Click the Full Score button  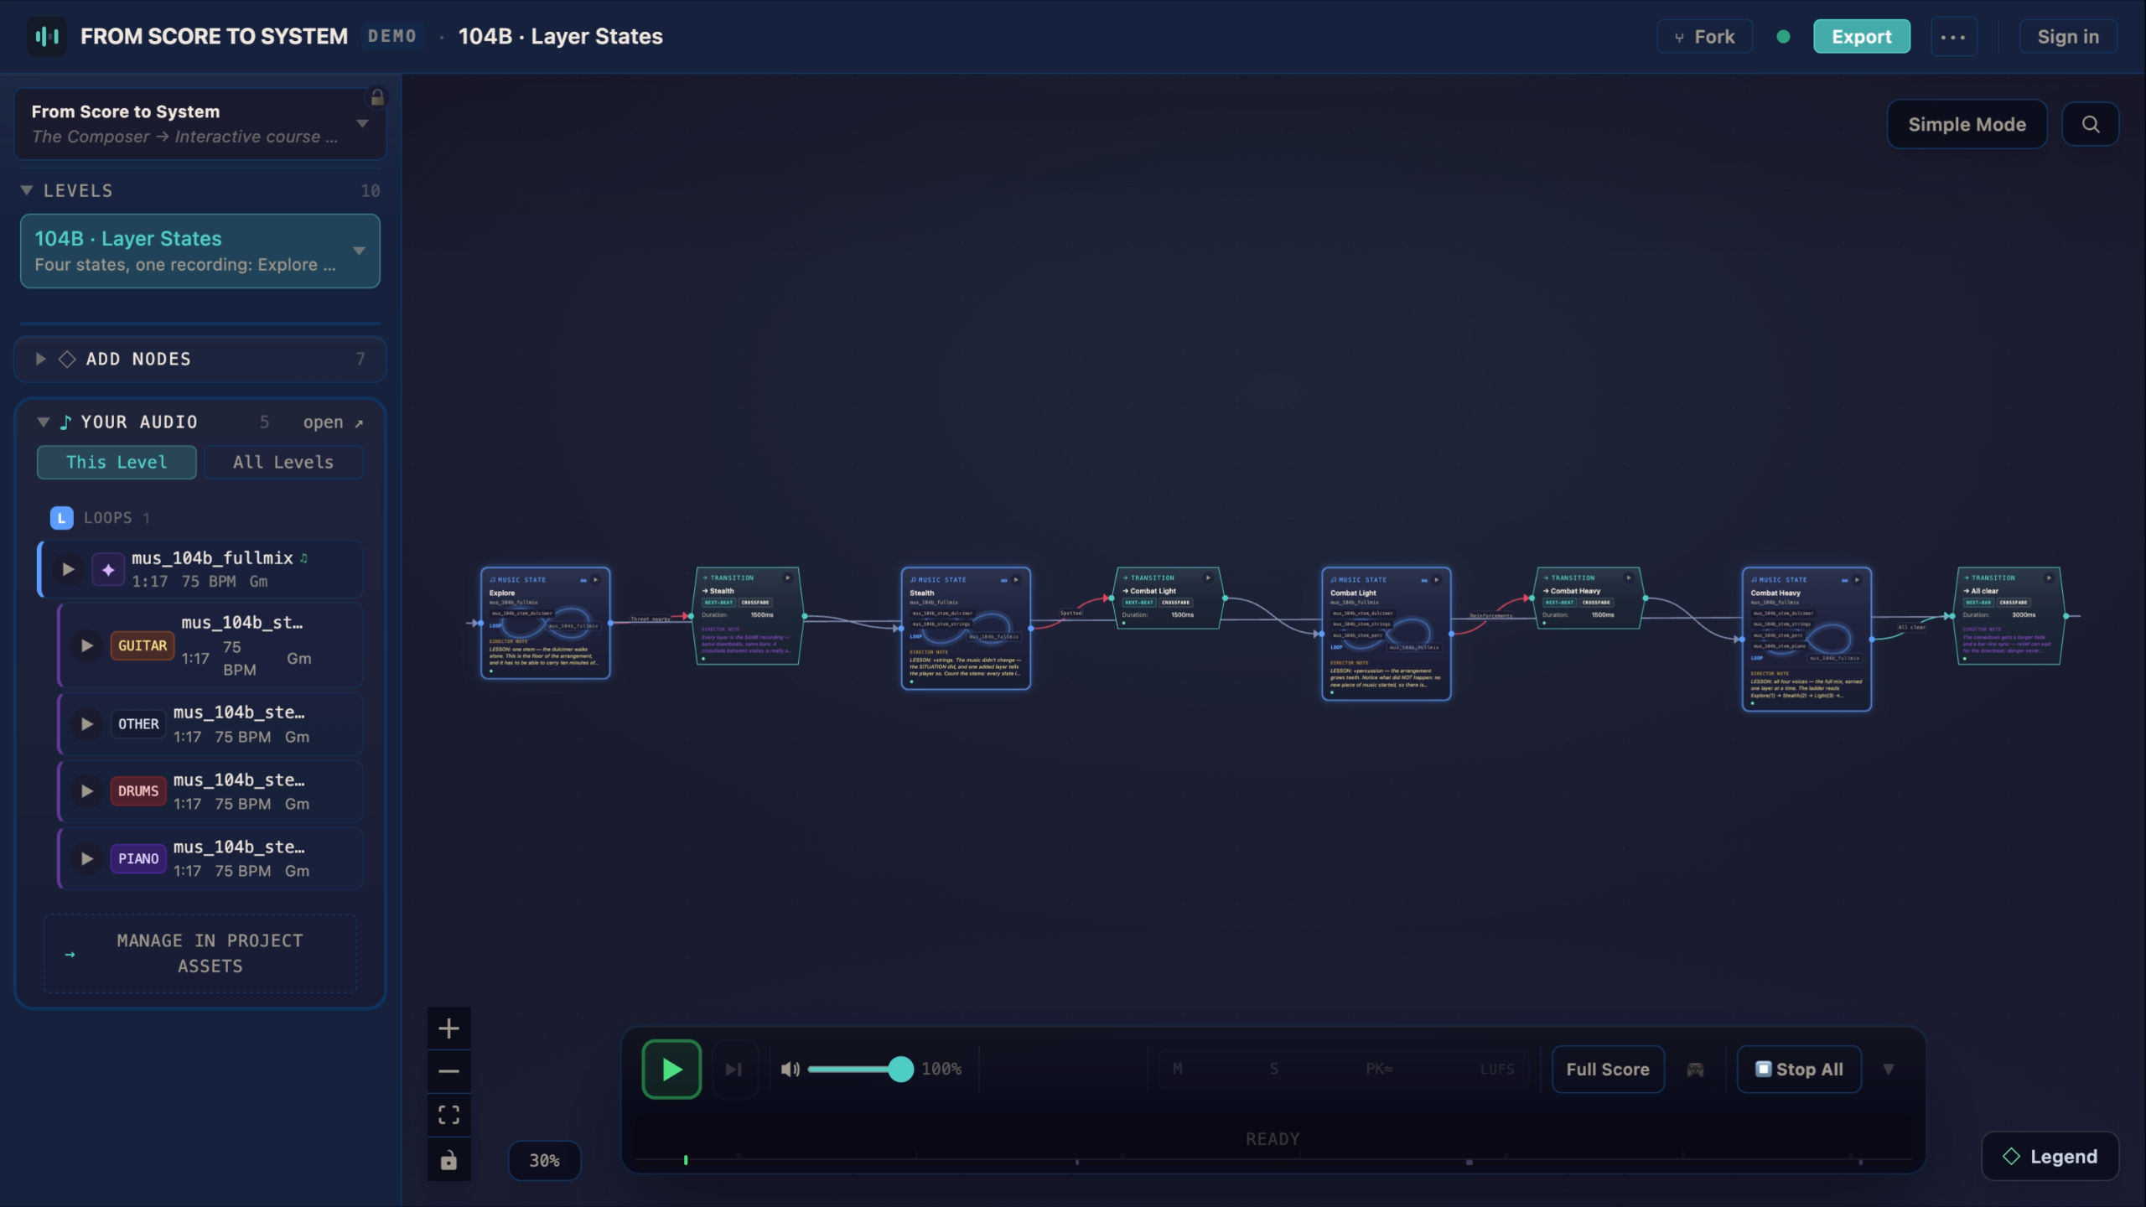(1608, 1070)
